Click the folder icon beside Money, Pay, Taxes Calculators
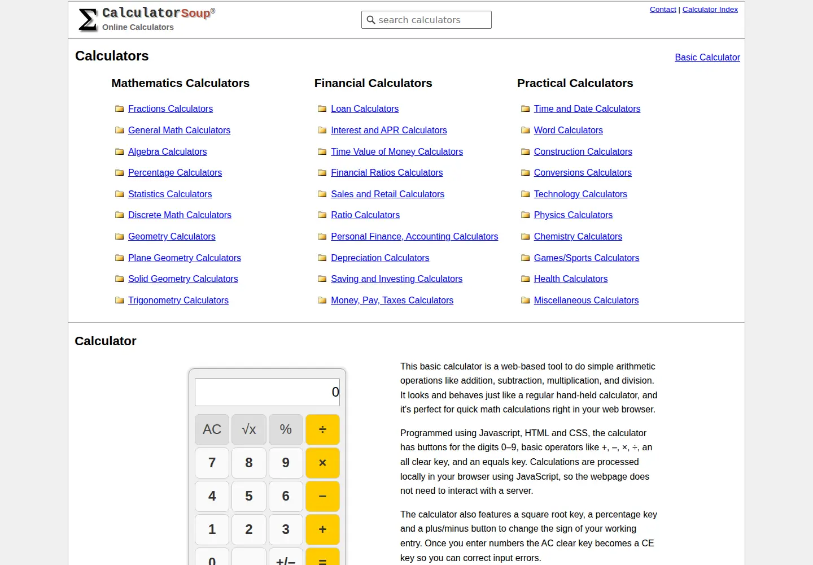 click(322, 301)
